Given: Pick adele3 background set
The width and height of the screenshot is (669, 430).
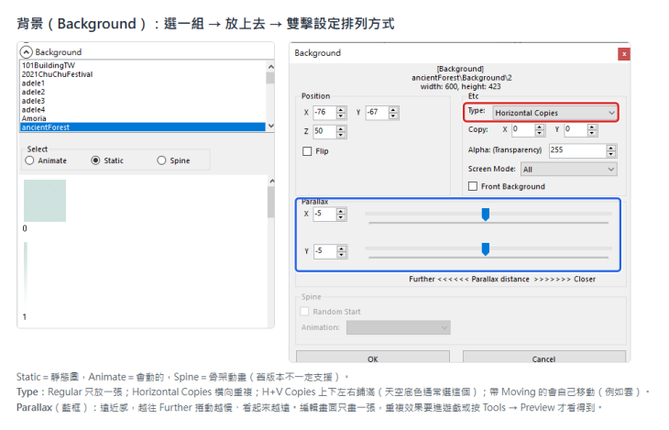Looking at the screenshot, I should point(142,101).
